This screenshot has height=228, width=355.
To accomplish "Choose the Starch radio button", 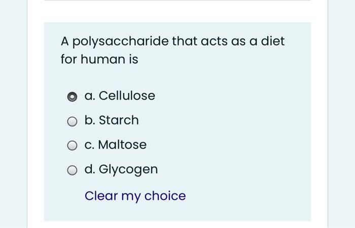I will pyautogui.click(x=73, y=121).
